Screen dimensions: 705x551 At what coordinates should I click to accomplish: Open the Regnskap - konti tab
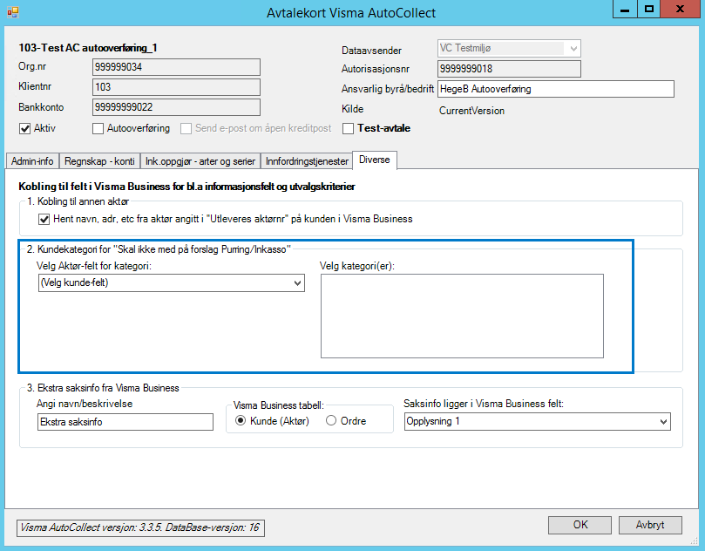[x=99, y=161]
